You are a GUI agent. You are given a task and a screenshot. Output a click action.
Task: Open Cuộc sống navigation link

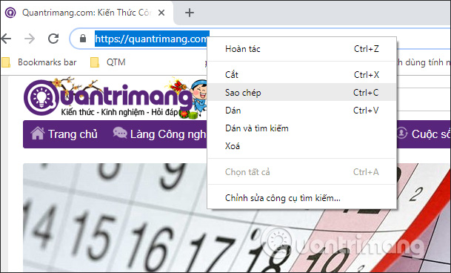click(424, 134)
